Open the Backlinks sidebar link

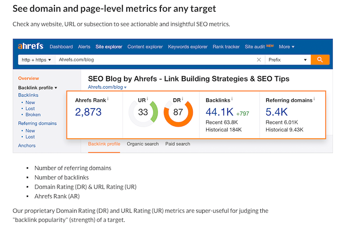tap(28, 95)
